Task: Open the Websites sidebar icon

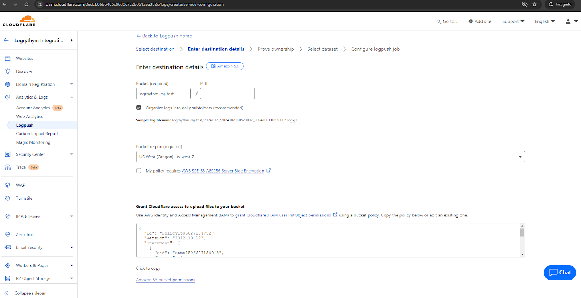Action: point(8,58)
